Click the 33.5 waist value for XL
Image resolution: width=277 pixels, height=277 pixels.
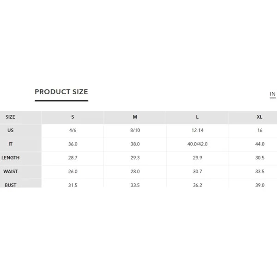pos(260,172)
